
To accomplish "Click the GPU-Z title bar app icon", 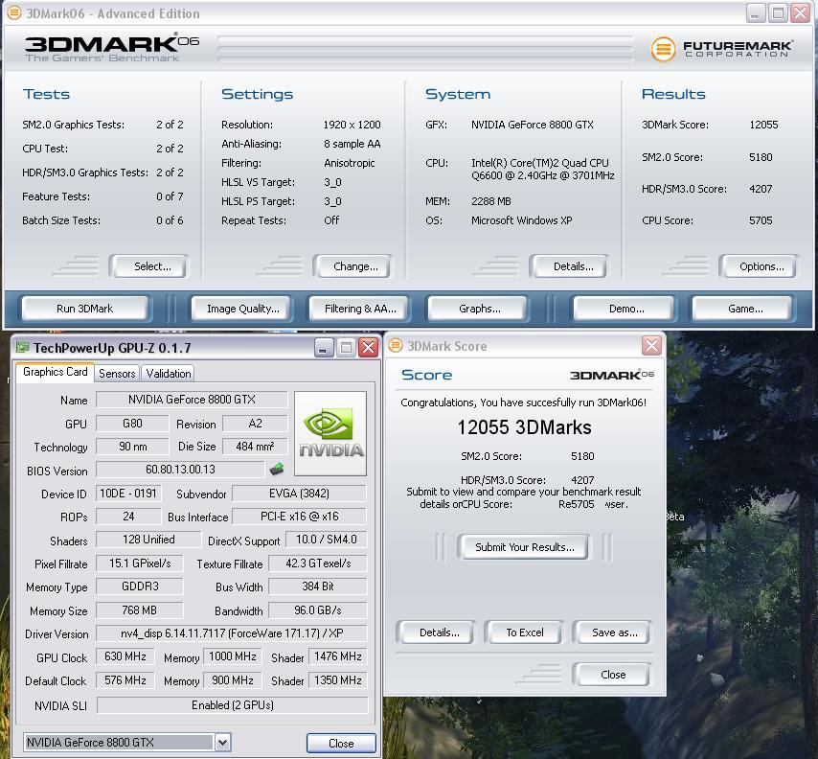I will pyautogui.click(x=22, y=347).
